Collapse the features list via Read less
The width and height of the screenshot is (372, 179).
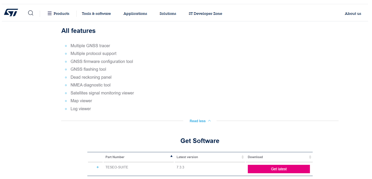pos(200,121)
